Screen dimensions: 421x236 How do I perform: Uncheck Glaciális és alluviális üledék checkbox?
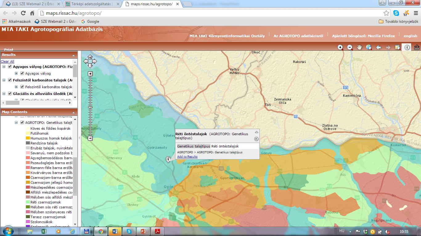[x=10, y=93]
